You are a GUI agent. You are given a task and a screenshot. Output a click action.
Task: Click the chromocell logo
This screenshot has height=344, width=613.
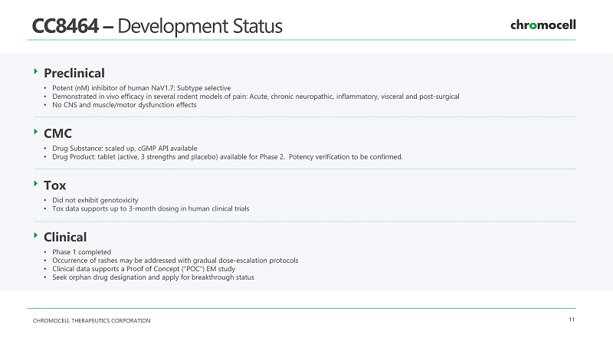pyautogui.click(x=543, y=25)
